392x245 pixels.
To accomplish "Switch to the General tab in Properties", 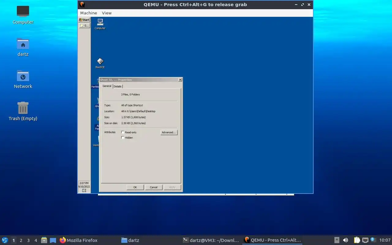I will coord(107,86).
